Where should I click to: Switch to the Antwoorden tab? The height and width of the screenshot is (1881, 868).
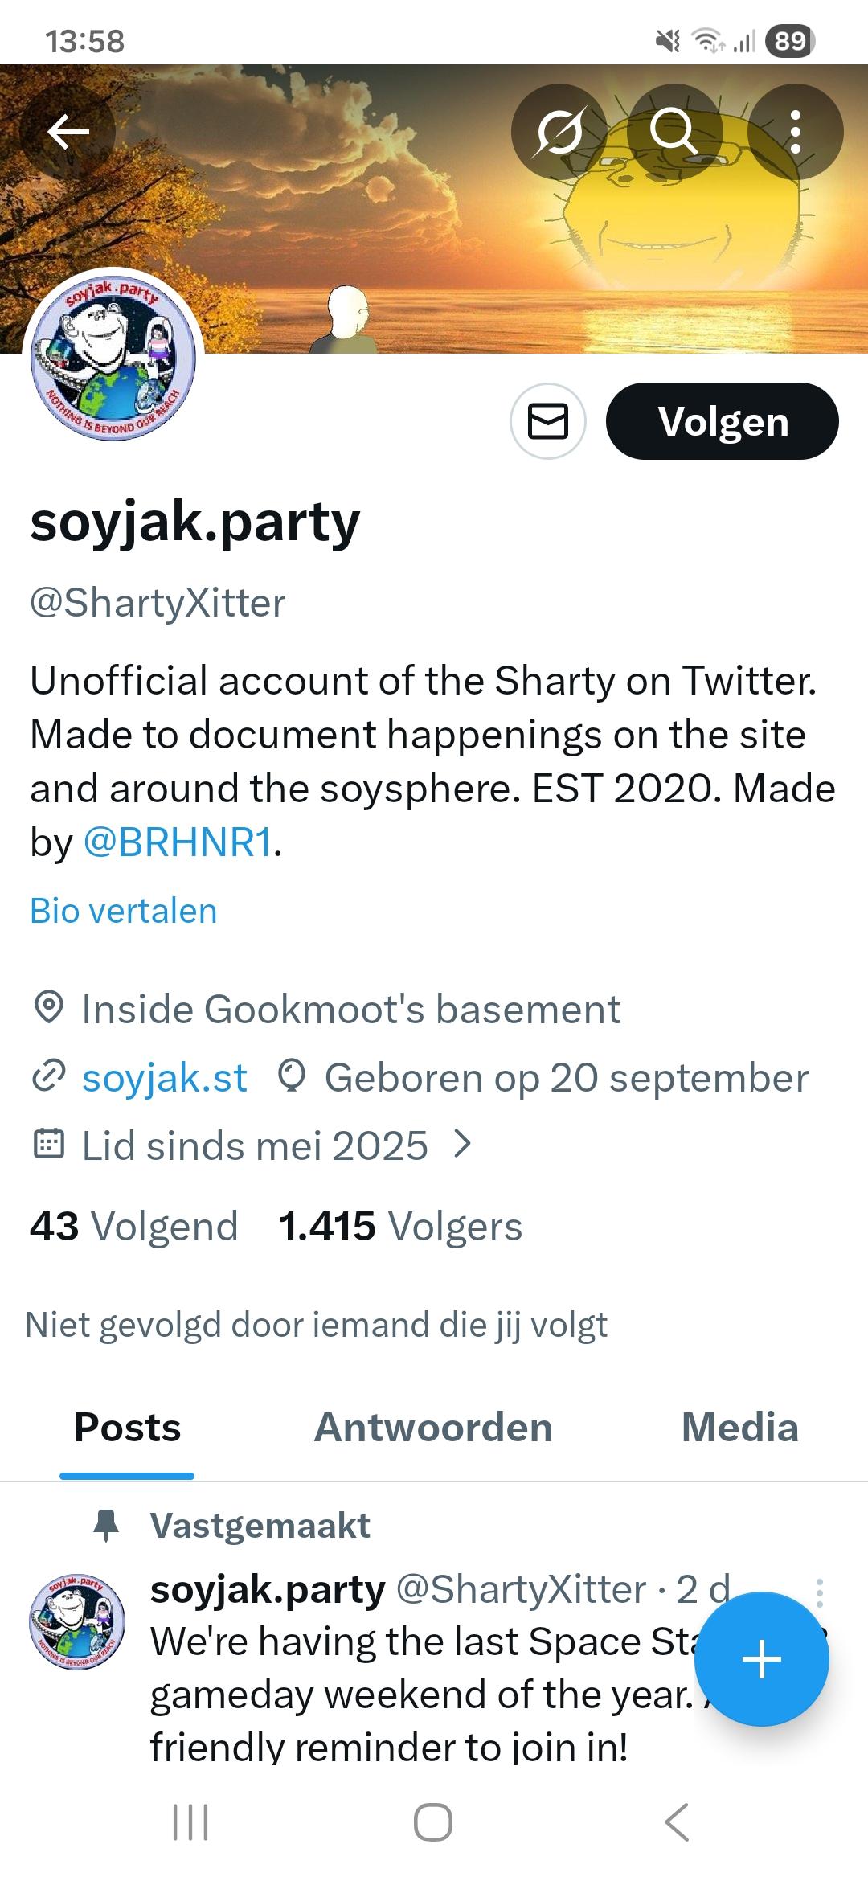433,1428
